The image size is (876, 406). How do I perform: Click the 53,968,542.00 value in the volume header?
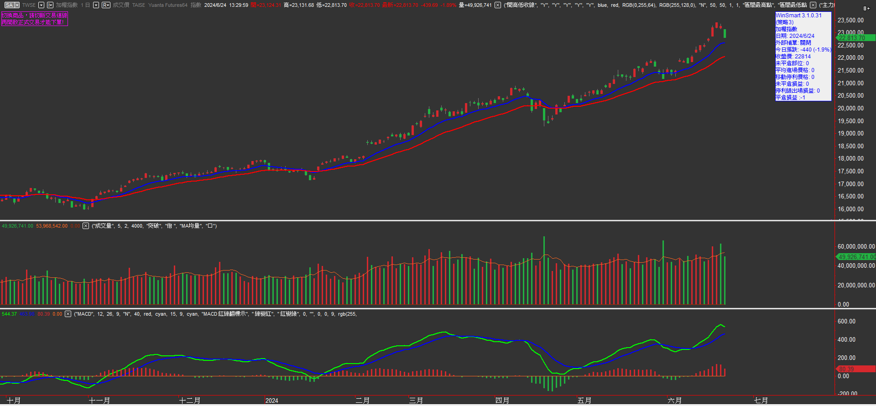click(x=52, y=226)
